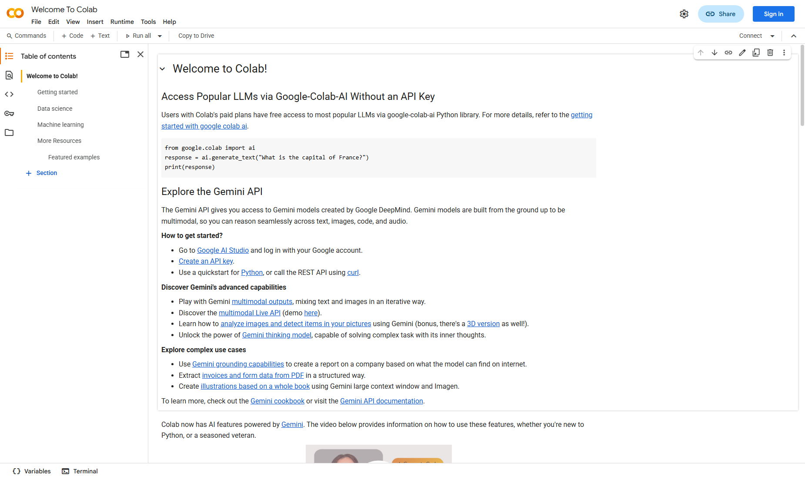The height and width of the screenshot is (479, 805).
Task: Open settings via the gear icon
Action: tap(684, 14)
